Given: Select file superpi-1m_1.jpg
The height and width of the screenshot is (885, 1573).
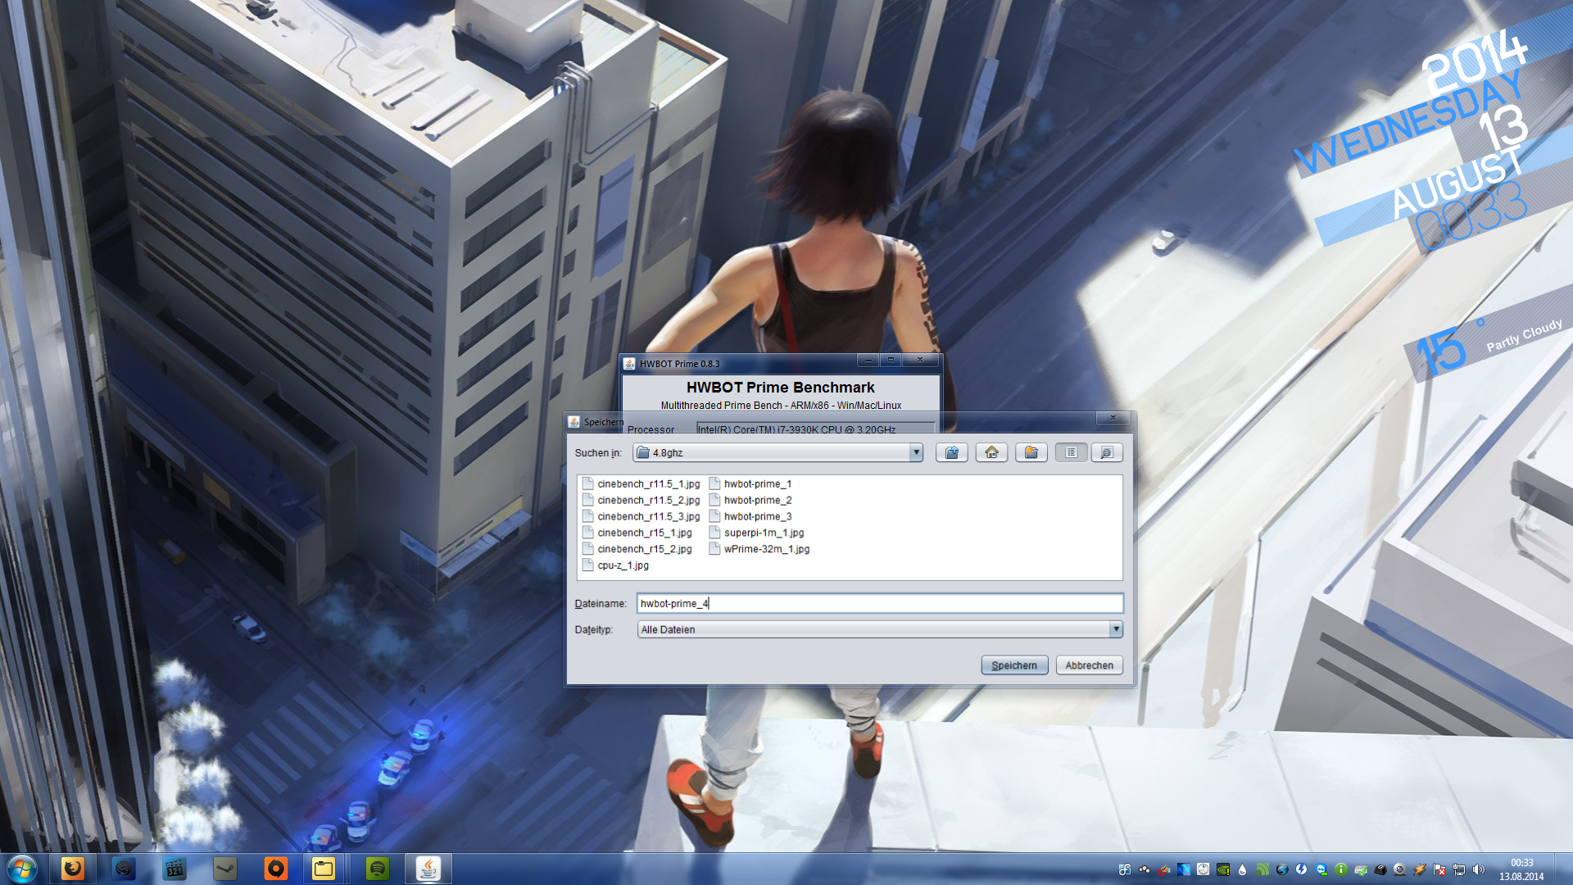Looking at the screenshot, I should 757,533.
